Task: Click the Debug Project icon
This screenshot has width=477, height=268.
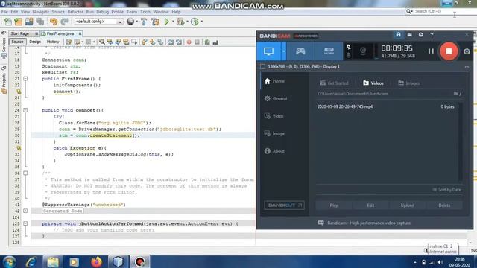Action: click(x=180, y=22)
